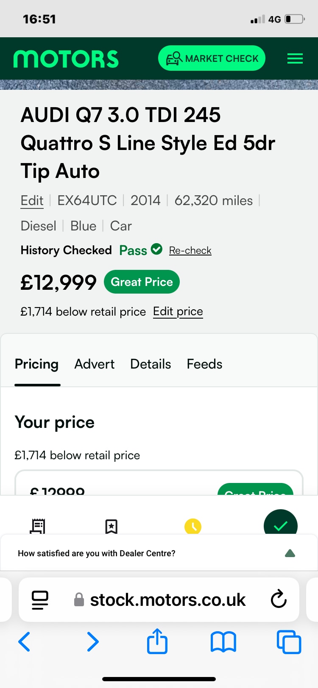This screenshot has width=318, height=688.
Task: Tap the Safari share icon
Action: coord(157,641)
